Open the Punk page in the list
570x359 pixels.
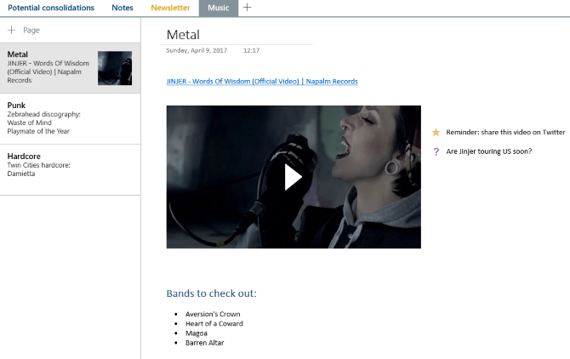click(x=51, y=118)
